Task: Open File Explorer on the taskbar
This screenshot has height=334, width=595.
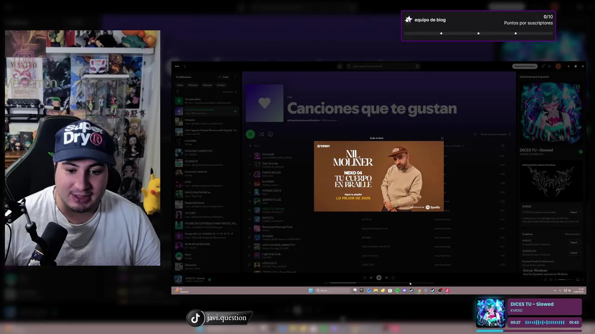Action: (376, 290)
